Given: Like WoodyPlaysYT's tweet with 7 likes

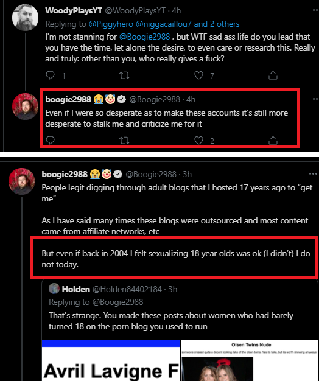Looking at the screenshot, I should [x=198, y=75].
